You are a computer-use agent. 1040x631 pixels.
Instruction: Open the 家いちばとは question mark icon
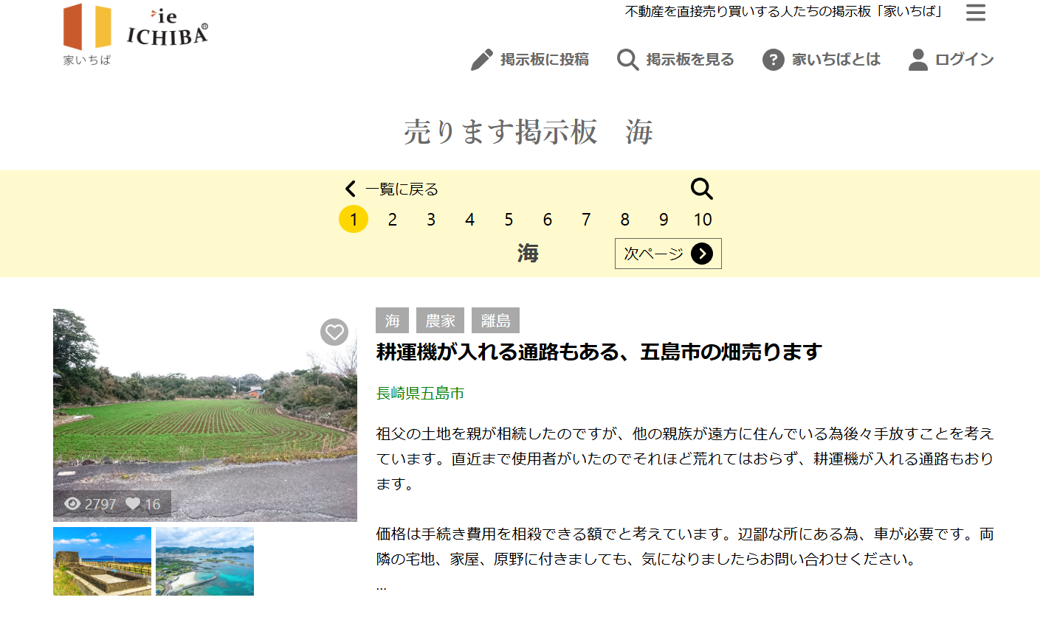point(773,60)
